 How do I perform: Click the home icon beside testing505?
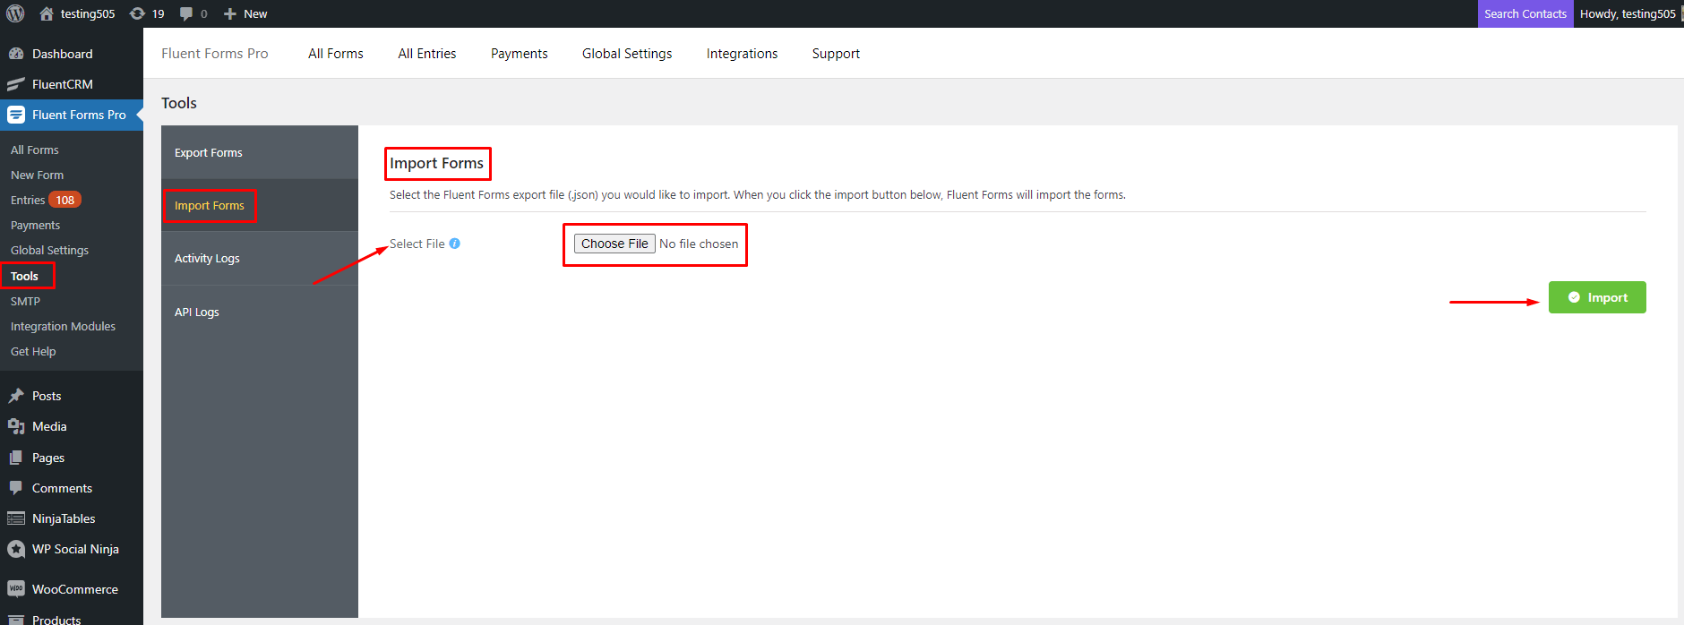[x=47, y=13]
